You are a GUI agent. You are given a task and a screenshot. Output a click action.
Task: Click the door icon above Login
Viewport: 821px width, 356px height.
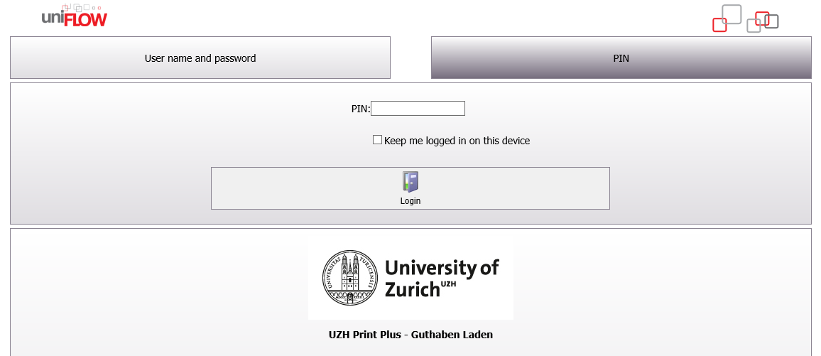[x=410, y=182]
